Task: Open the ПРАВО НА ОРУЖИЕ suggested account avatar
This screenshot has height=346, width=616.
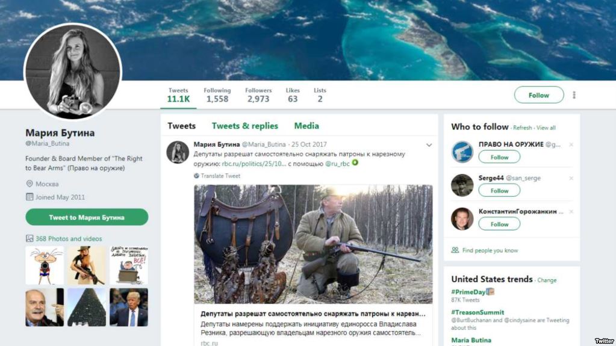Action: (x=462, y=152)
